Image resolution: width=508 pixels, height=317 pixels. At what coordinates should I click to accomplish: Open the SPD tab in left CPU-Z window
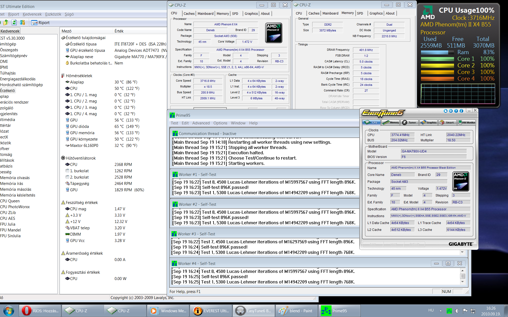pos(235,13)
